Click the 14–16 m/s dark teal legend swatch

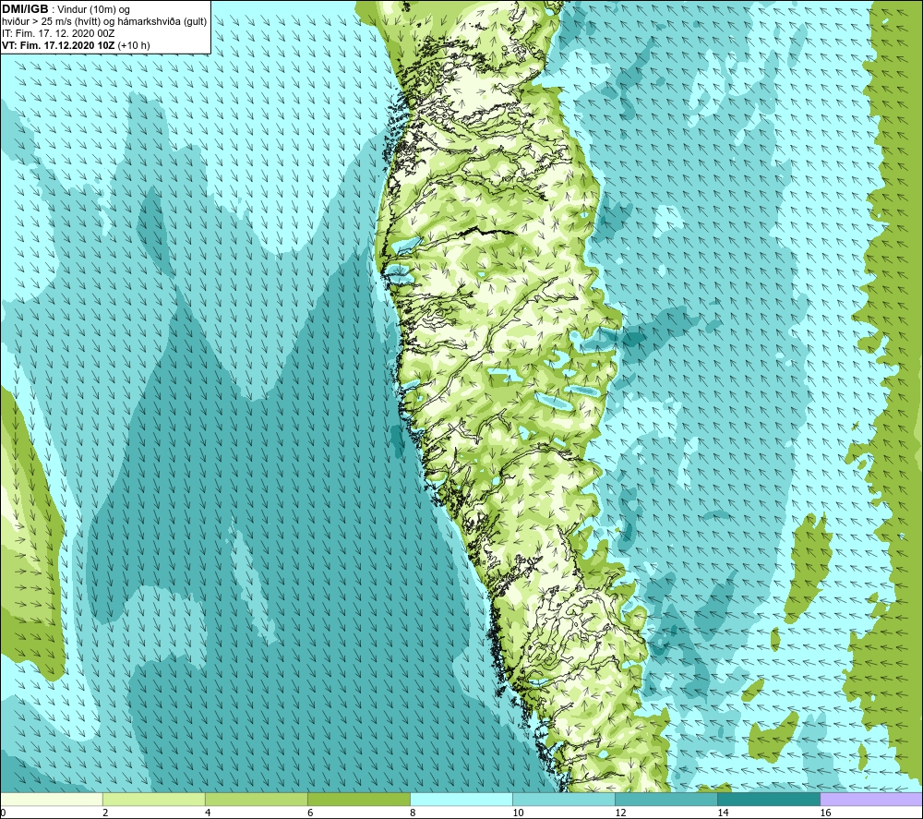pyautogui.click(x=769, y=800)
